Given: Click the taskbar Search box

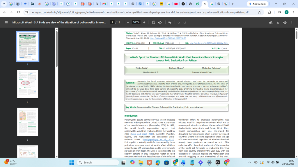Looking at the screenshot, I should pos(98,162).
